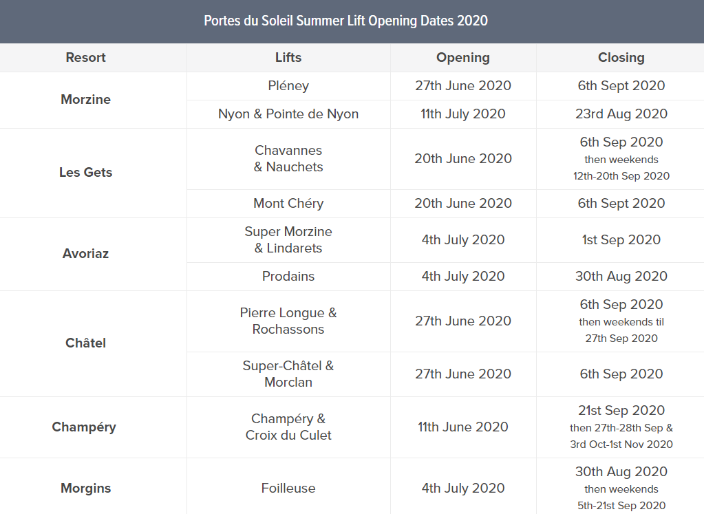Viewport: 704px width, 514px height.
Task: Click the Opening column header
Action: (463, 58)
